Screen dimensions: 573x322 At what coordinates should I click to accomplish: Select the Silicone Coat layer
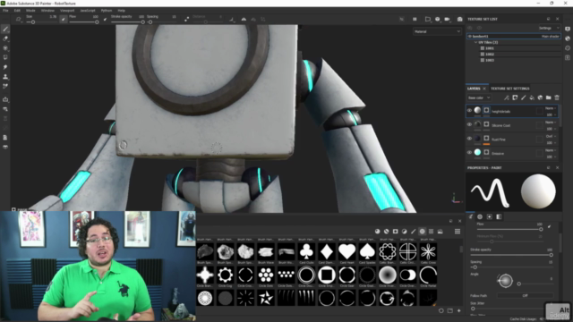(x=512, y=125)
